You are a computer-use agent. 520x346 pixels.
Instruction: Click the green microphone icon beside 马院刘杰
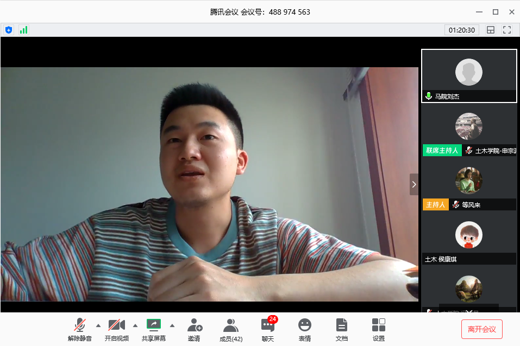pos(429,96)
